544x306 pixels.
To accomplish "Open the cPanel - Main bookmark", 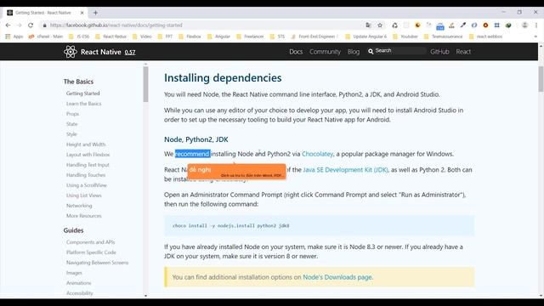I will (x=46, y=37).
